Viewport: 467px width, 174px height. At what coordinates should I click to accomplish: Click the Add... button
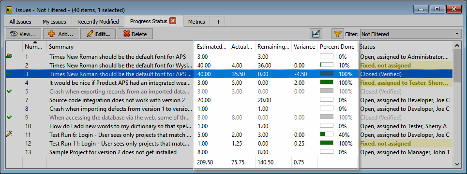coord(61,34)
